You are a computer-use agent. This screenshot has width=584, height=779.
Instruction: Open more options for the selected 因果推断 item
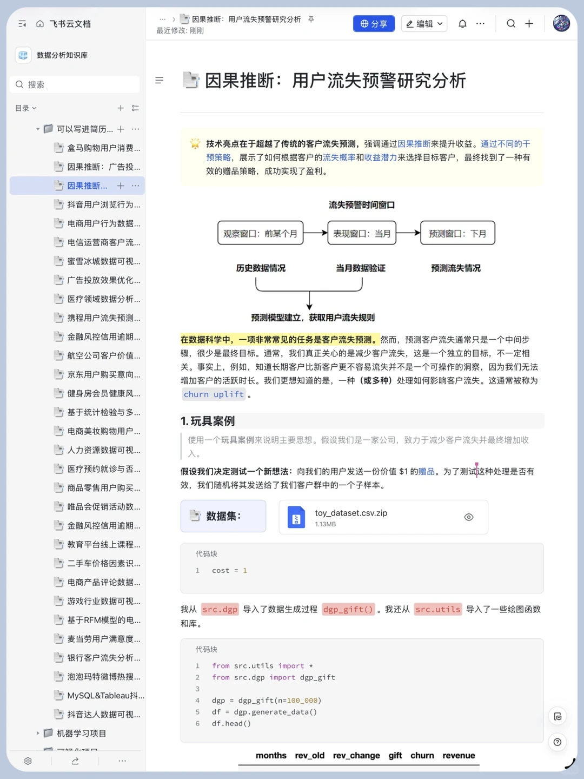point(135,186)
